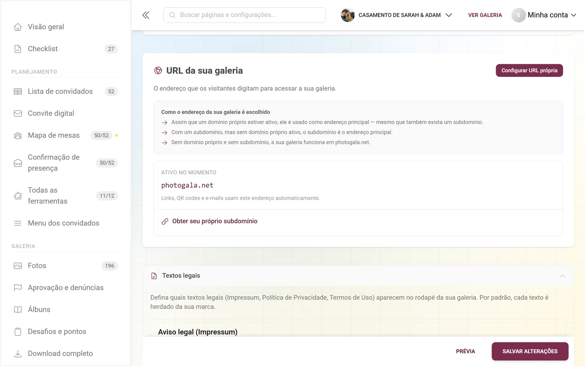The height and width of the screenshot is (366, 585).
Task: Click the Desafios e pontos clipboard icon
Action: click(x=18, y=331)
